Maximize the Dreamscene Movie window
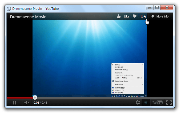The width and height of the screenshot is (181, 114). (x=157, y=8)
